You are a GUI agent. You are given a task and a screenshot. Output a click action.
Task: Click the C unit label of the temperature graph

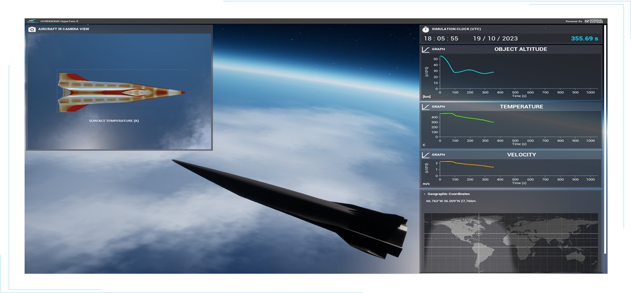point(424,145)
